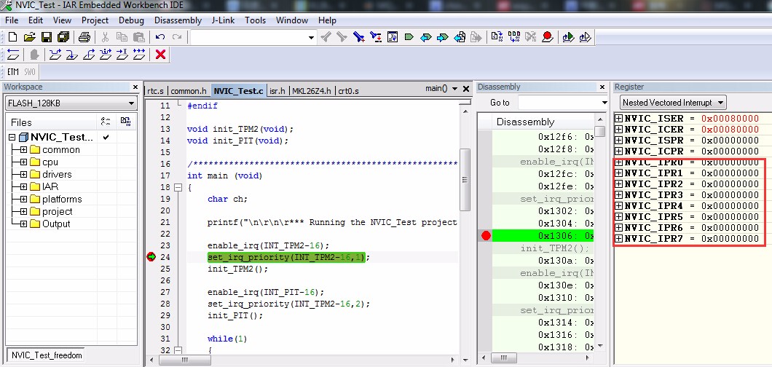
Task: Compile the current file icon
Action: pyautogui.click(x=497, y=37)
